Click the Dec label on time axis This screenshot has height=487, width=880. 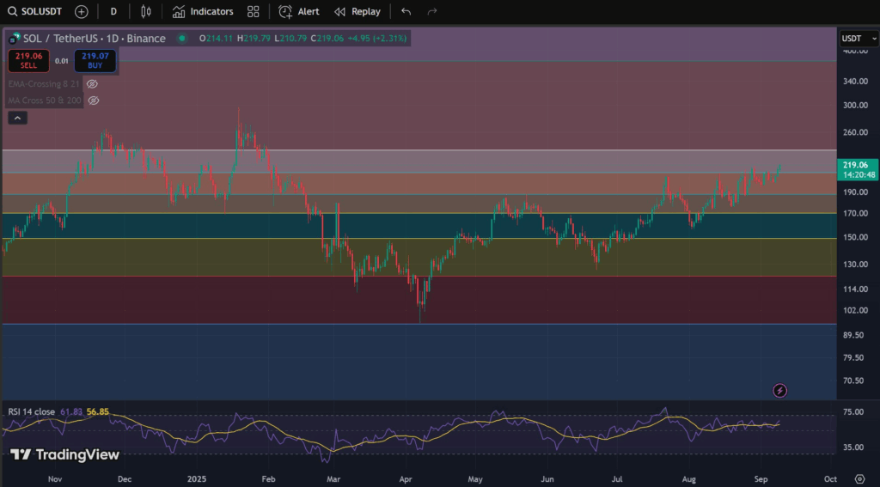pos(124,479)
